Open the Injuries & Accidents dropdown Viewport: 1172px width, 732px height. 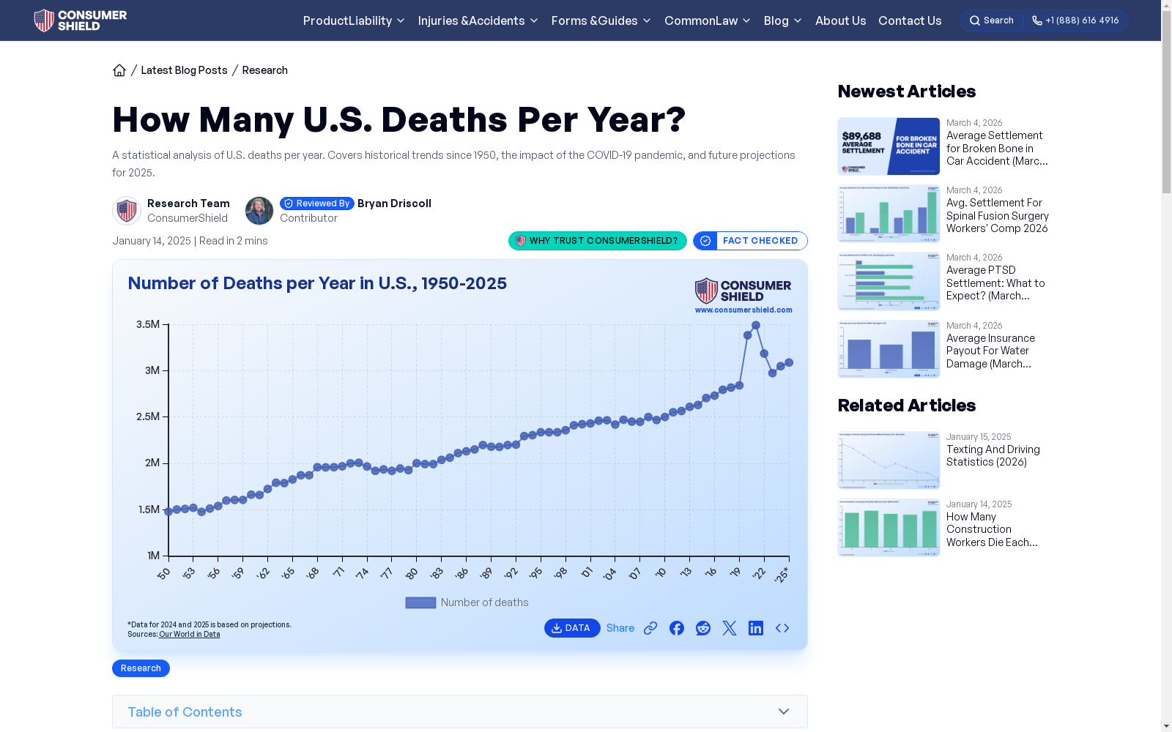click(x=478, y=20)
